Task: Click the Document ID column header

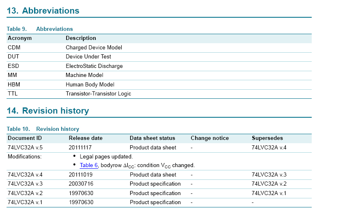Action: (x=25, y=138)
